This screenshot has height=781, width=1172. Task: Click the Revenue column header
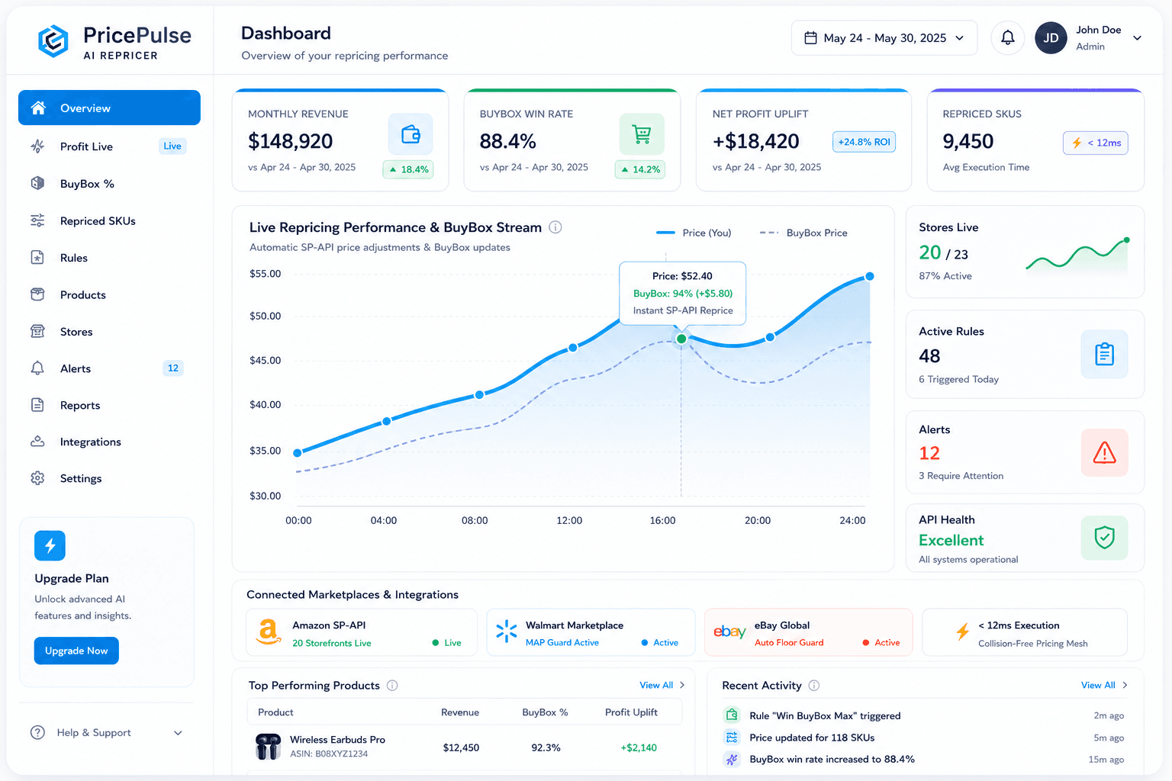(x=460, y=712)
